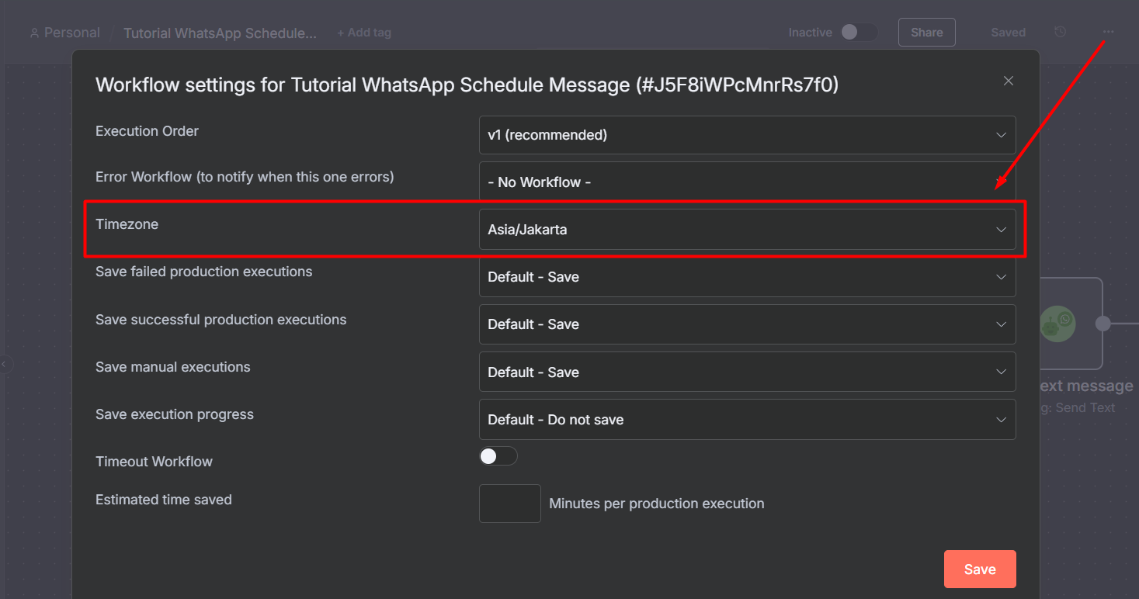Open workflow history clock icon
Image resolution: width=1139 pixels, height=599 pixels.
pos(1061,32)
